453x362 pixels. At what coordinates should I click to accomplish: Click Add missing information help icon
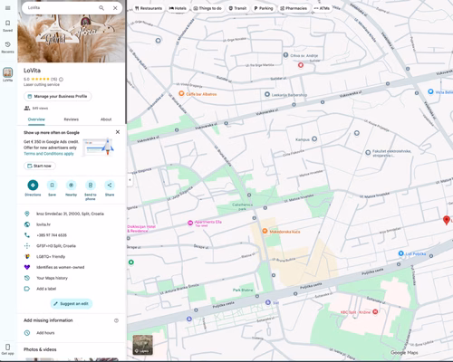116,320
